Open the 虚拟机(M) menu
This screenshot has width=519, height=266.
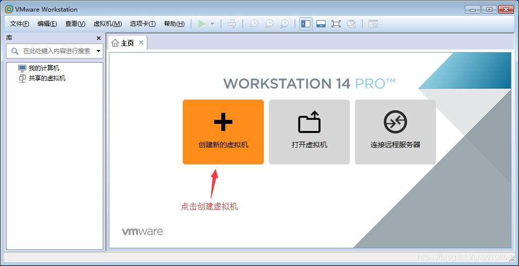[x=107, y=24]
